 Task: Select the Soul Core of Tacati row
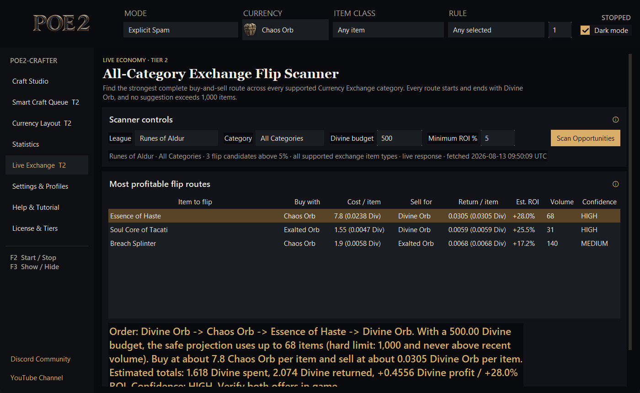[364, 230]
